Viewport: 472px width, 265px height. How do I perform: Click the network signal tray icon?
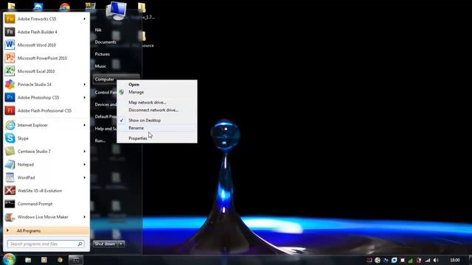pyautogui.click(x=428, y=260)
